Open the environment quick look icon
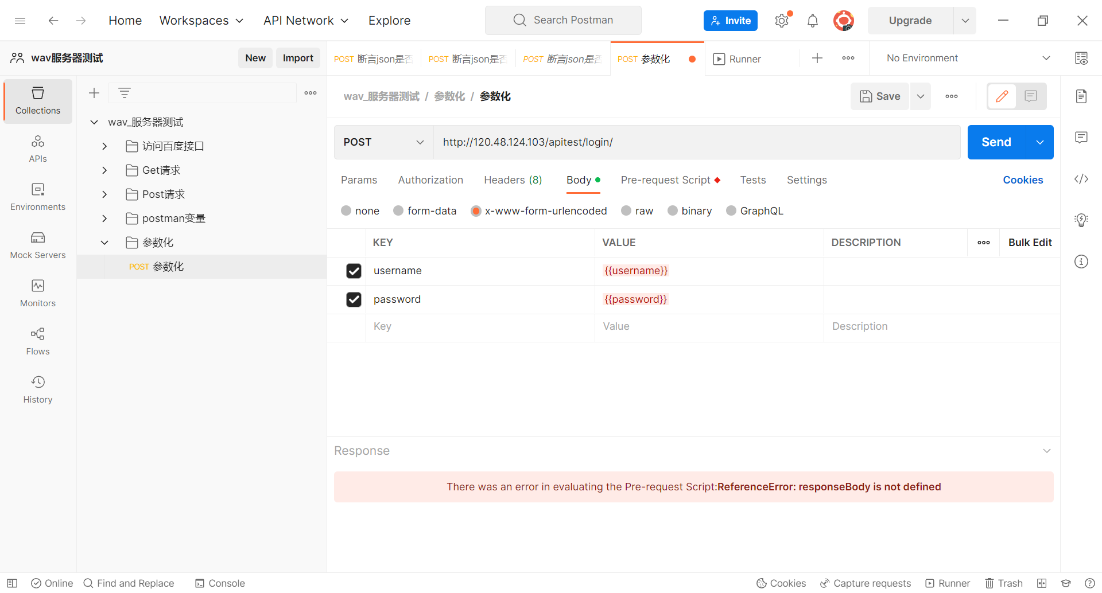The width and height of the screenshot is (1102, 593). pos(1081,58)
